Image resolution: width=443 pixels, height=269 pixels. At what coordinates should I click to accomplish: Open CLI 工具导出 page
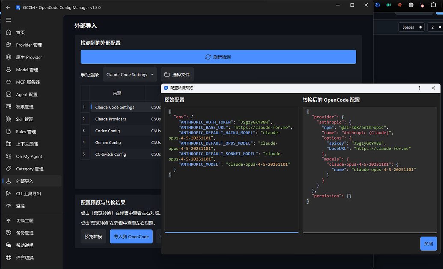[32, 193]
